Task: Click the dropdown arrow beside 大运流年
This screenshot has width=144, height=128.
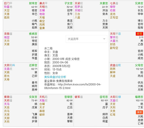Action: tap(104, 39)
